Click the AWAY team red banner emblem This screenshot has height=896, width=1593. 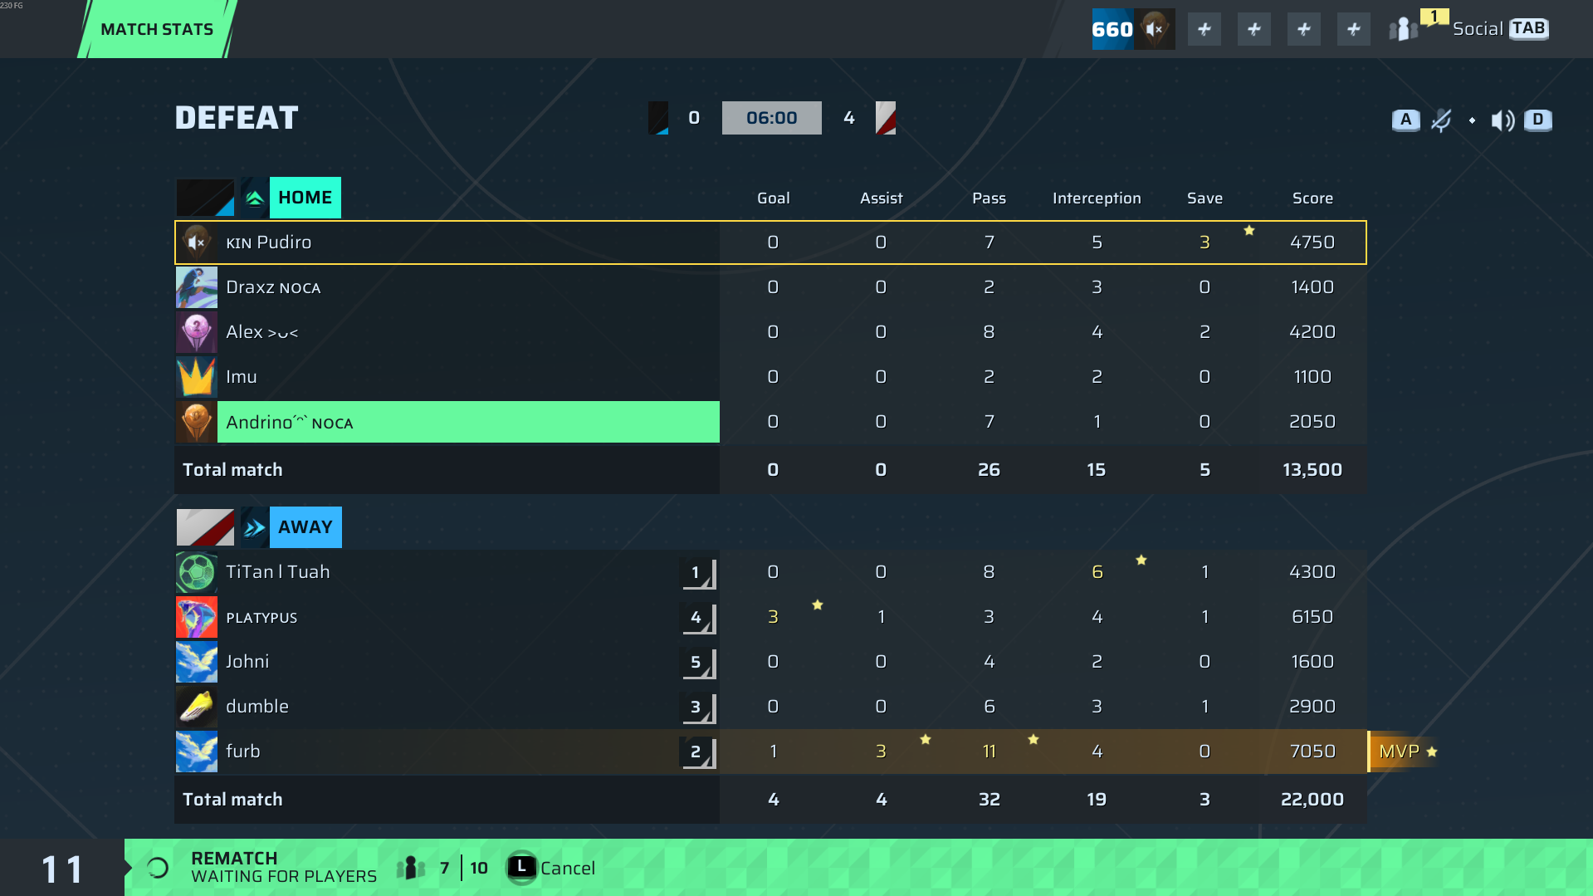point(205,527)
